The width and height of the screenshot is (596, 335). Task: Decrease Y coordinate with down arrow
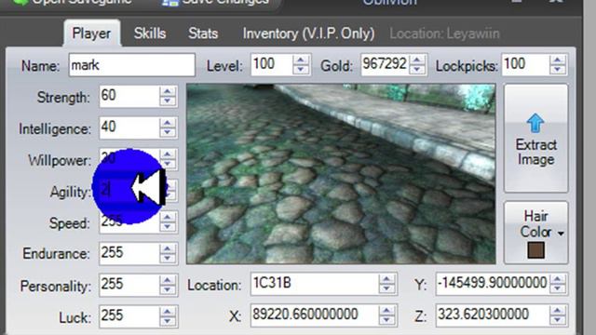pyautogui.click(x=558, y=288)
